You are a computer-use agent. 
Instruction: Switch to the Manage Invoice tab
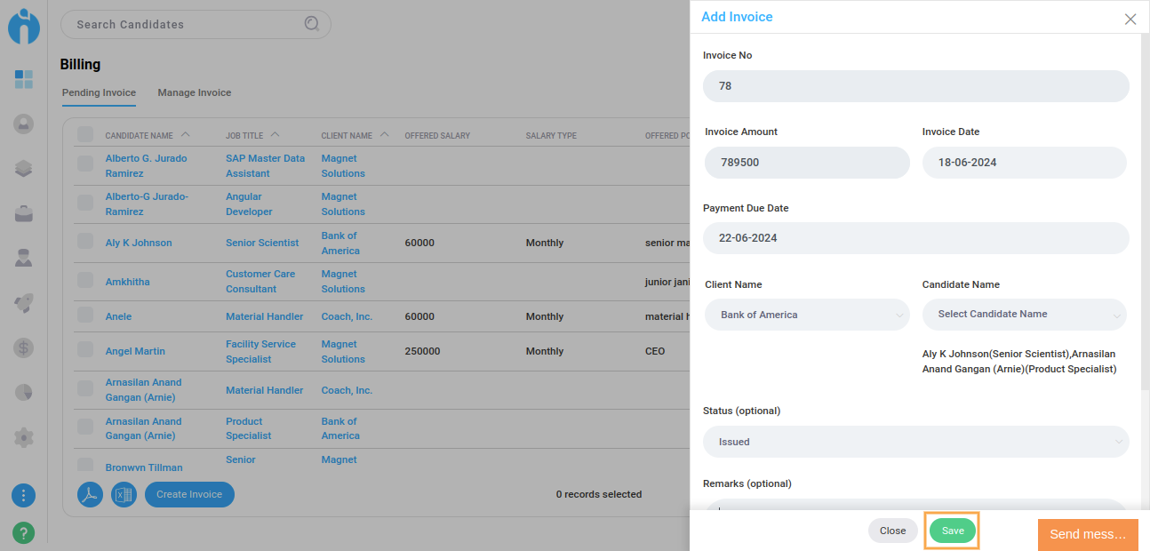click(194, 92)
